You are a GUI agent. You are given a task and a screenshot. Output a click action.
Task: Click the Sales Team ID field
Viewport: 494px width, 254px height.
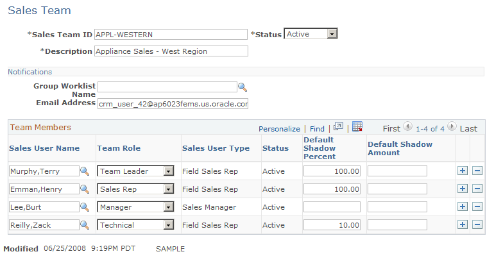pos(171,35)
